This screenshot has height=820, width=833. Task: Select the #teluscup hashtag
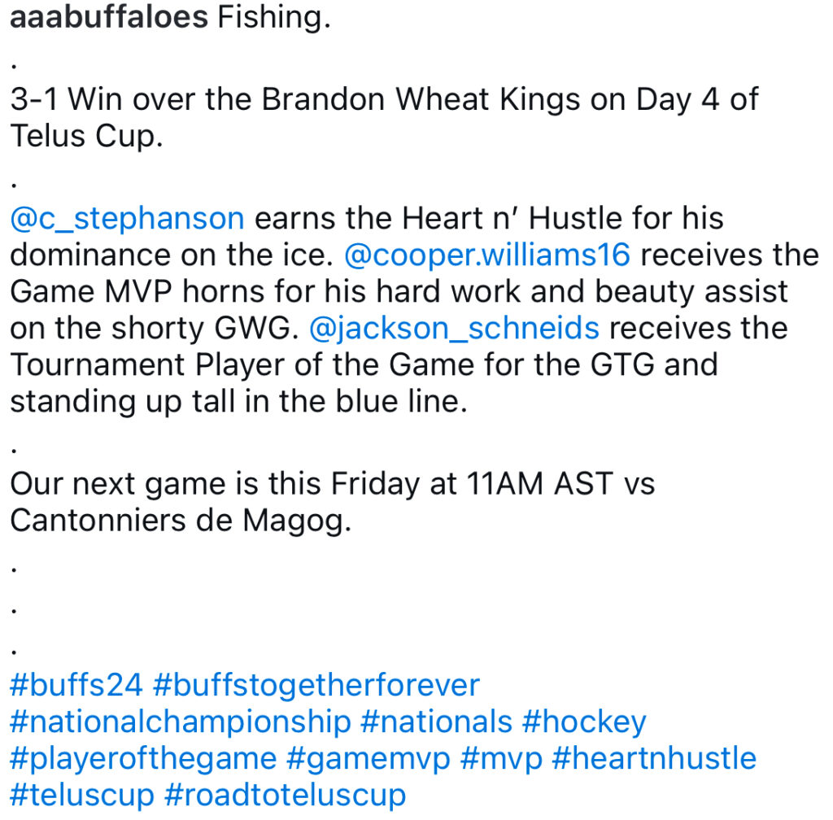[81, 794]
